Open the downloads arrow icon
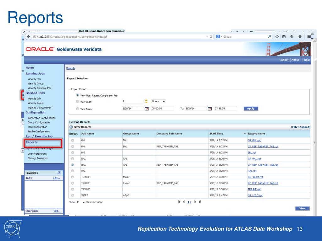 pos(291,36)
